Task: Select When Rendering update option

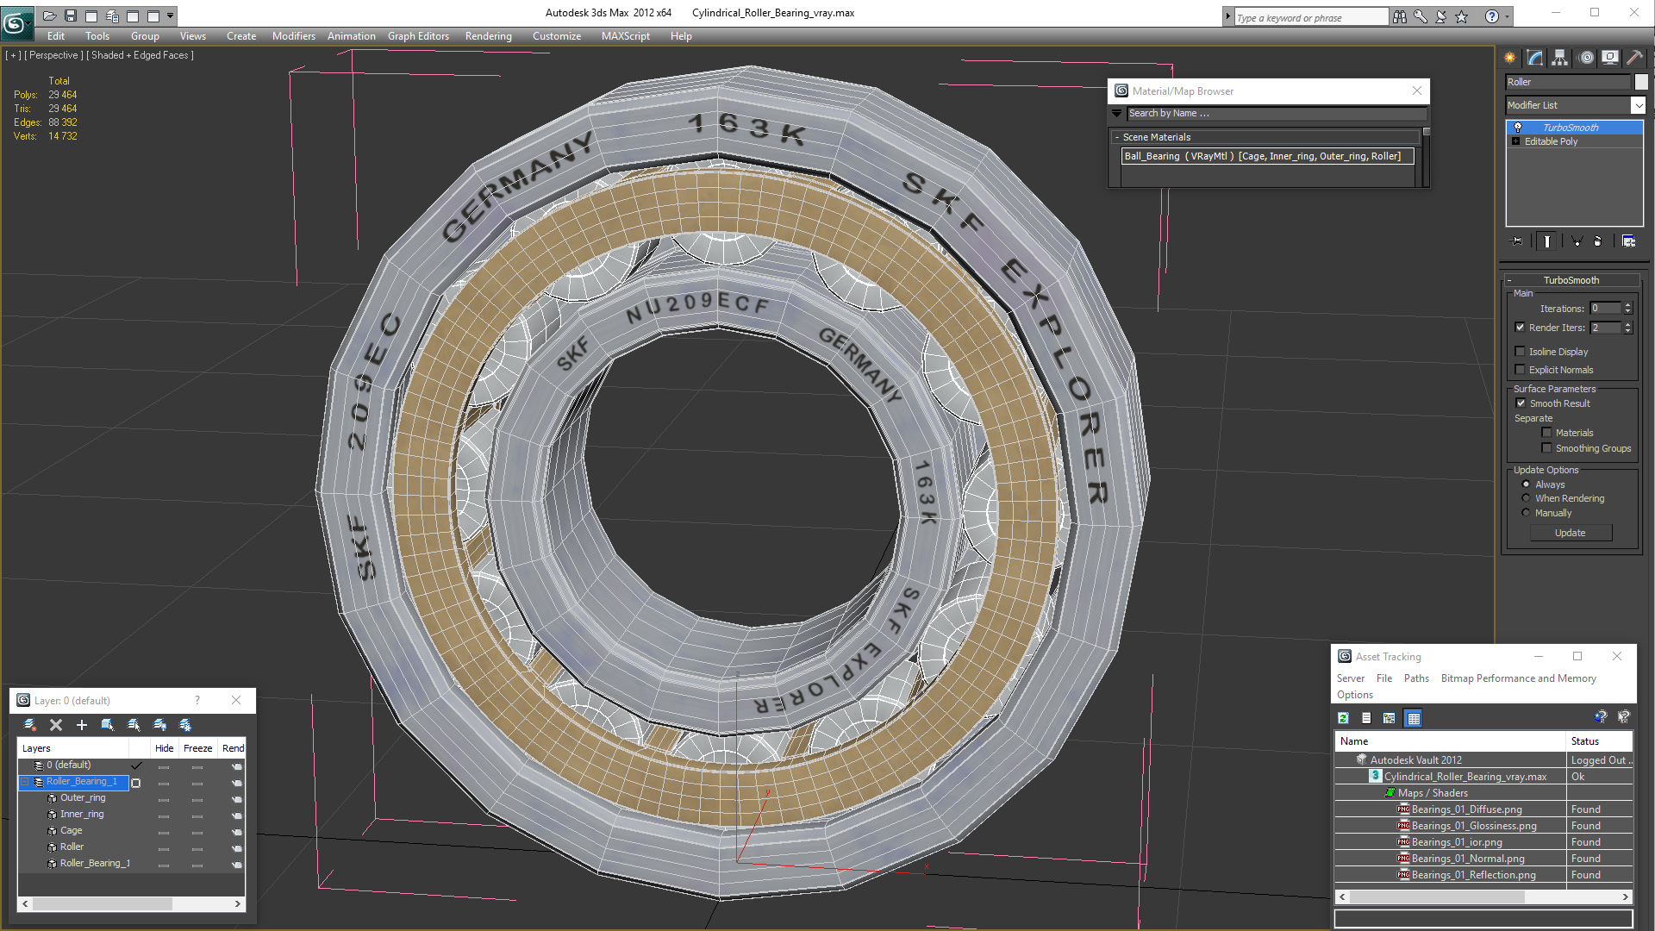Action: (x=1526, y=498)
